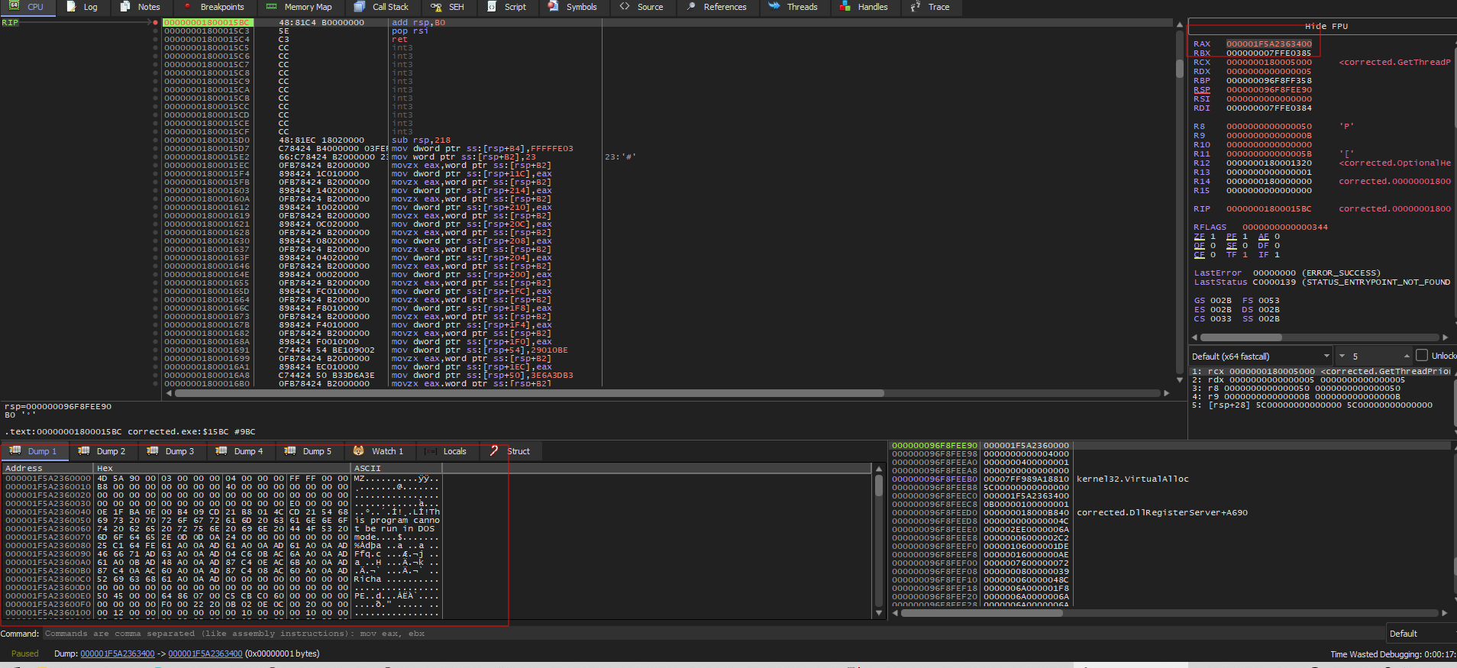1457x668 pixels.
Task: Open the Default dropdown beside command bar
Action: pyautogui.click(x=1420, y=634)
